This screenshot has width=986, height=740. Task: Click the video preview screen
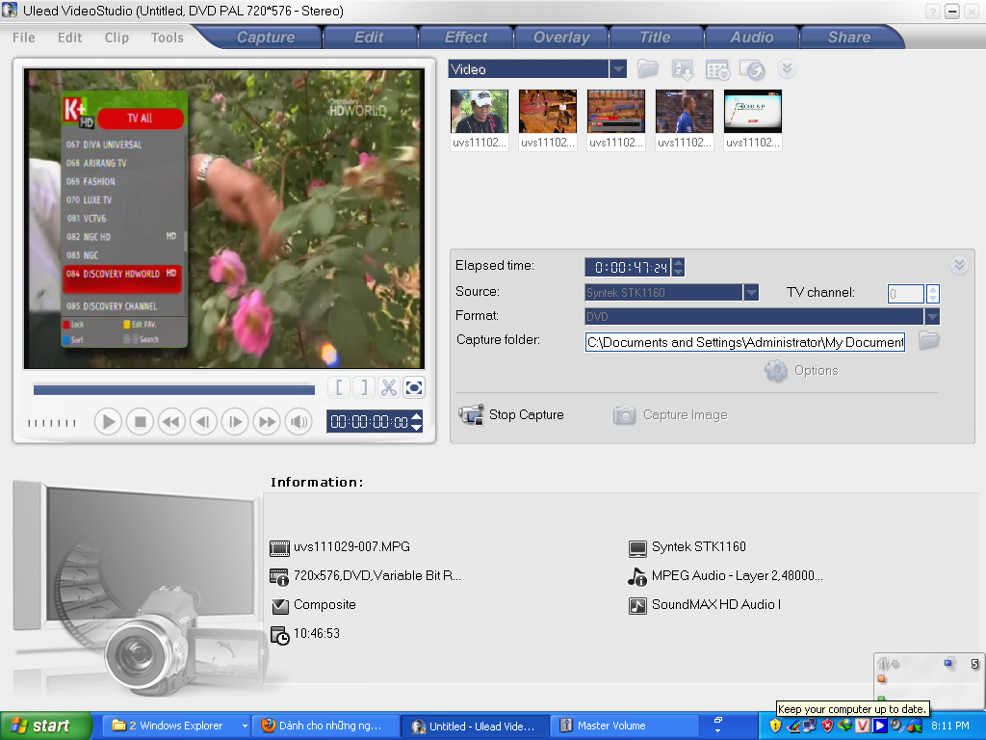[224, 219]
